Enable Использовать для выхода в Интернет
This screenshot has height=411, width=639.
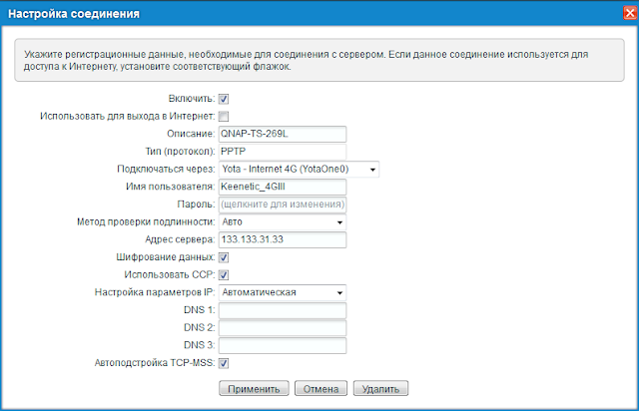[x=224, y=117]
